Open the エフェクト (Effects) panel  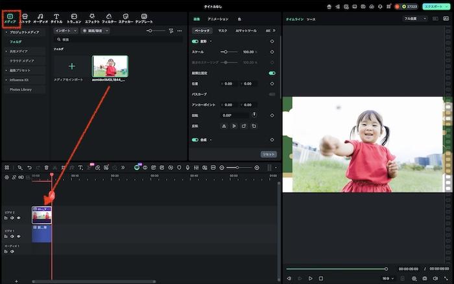point(92,17)
